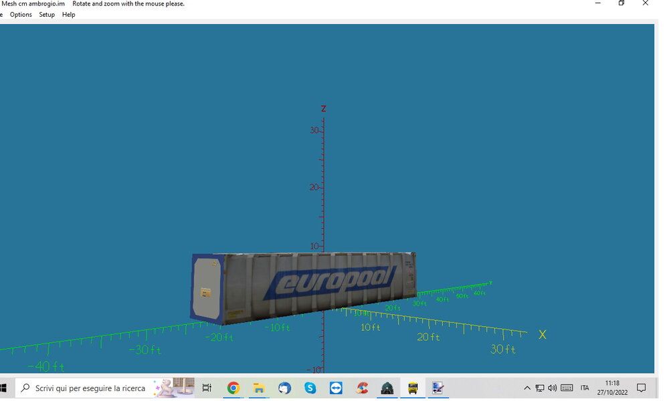This screenshot has height=401, width=669.
Task: Click the 30ft mark on the X axis
Action: click(503, 350)
